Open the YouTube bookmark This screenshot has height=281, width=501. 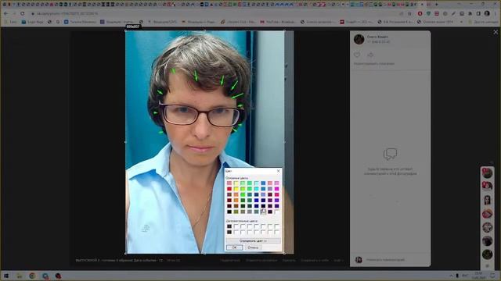[277, 22]
